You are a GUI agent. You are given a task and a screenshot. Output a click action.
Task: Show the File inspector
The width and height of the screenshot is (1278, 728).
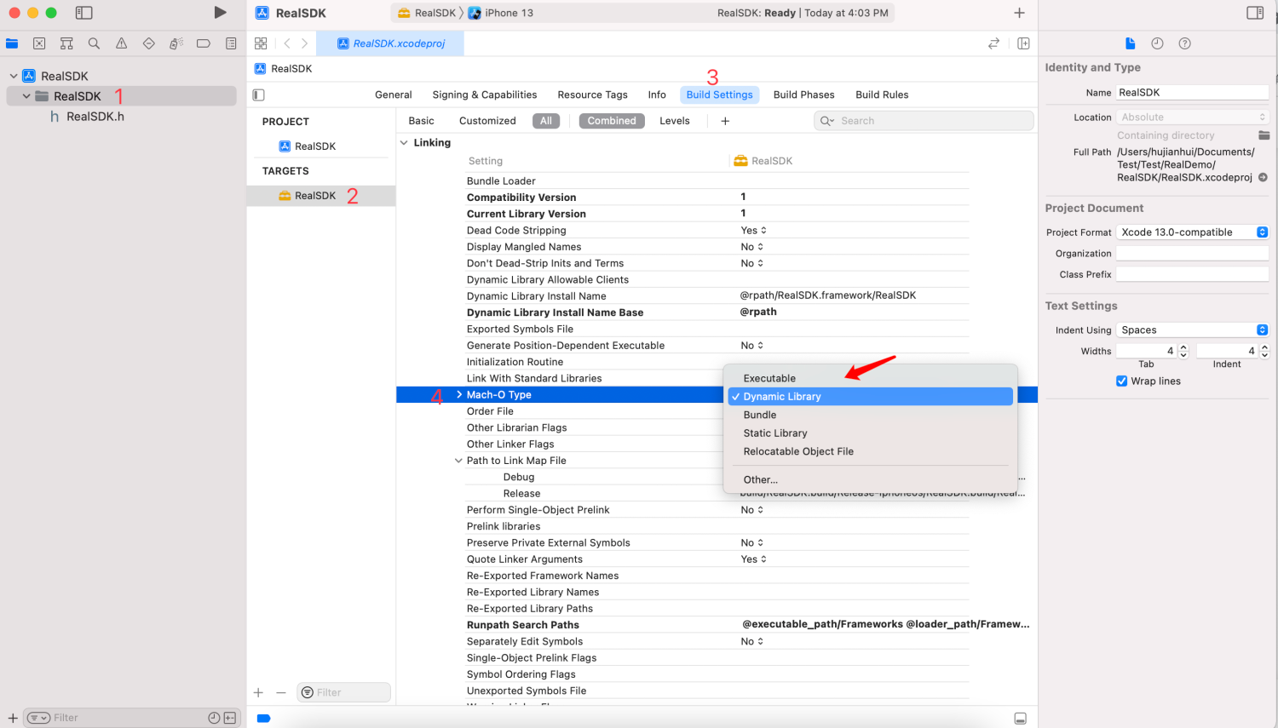pos(1130,43)
